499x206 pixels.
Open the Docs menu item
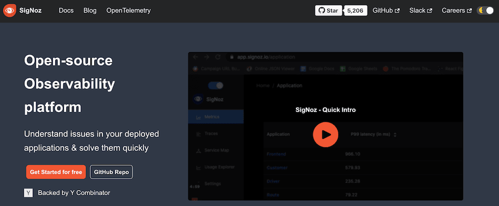pos(66,10)
